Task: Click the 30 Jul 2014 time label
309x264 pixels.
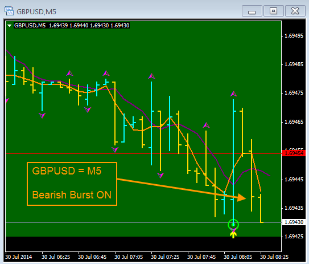Action: [19, 257]
